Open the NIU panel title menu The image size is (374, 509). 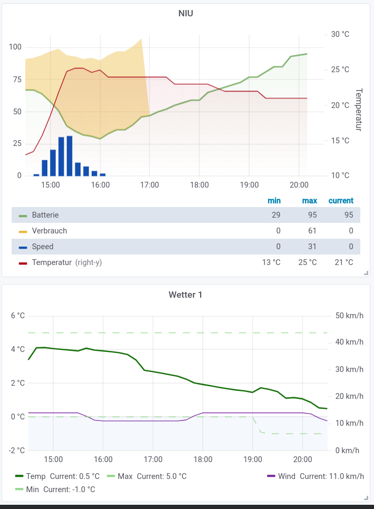tap(185, 13)
